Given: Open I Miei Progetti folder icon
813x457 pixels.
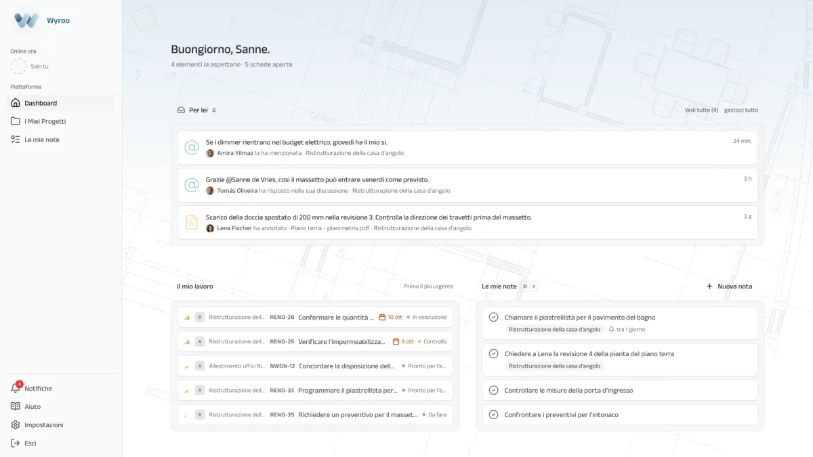Looking at the screenshot, I should (16, 121).
